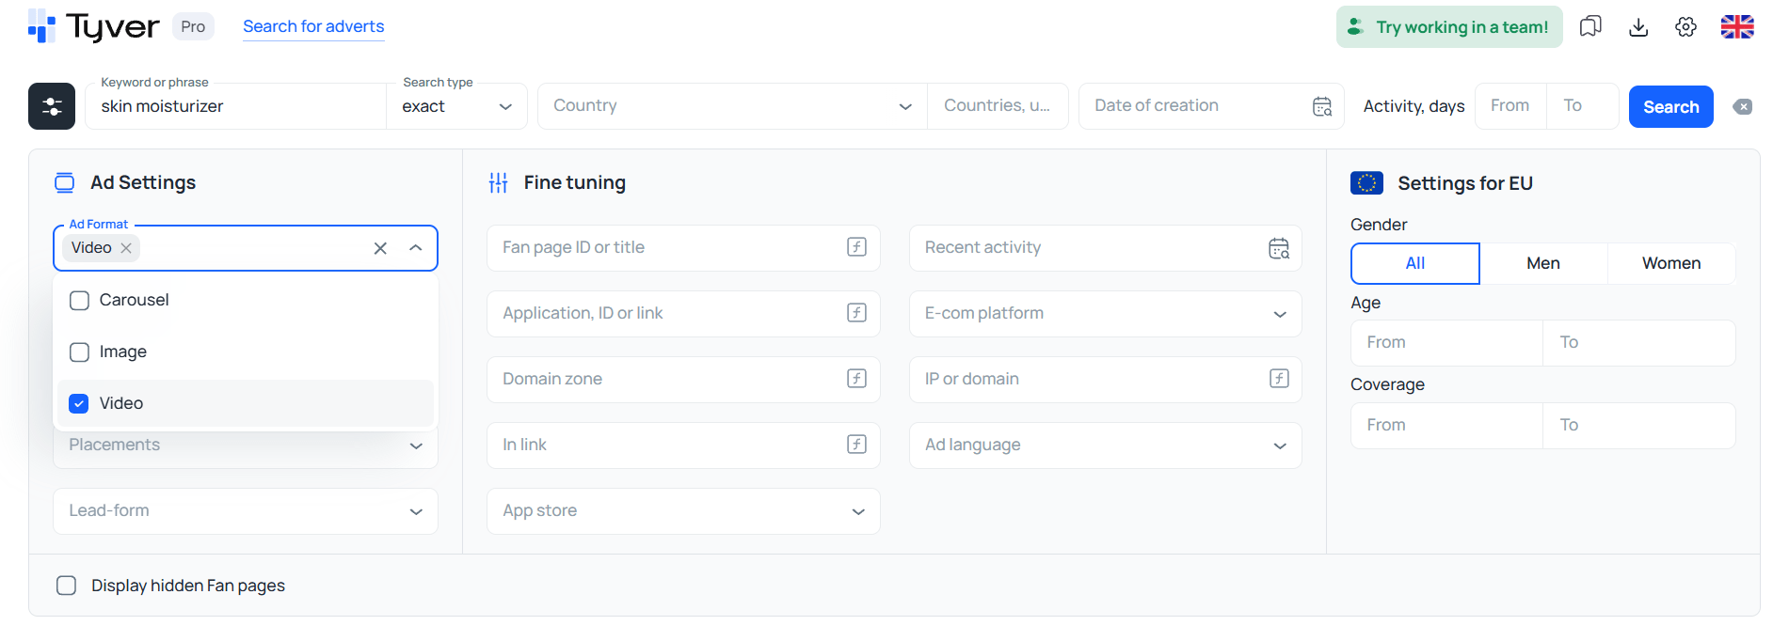Click function icon in In link field
Image resolution: width=1773 pixels, height=641 pixels.
point(856,445)
